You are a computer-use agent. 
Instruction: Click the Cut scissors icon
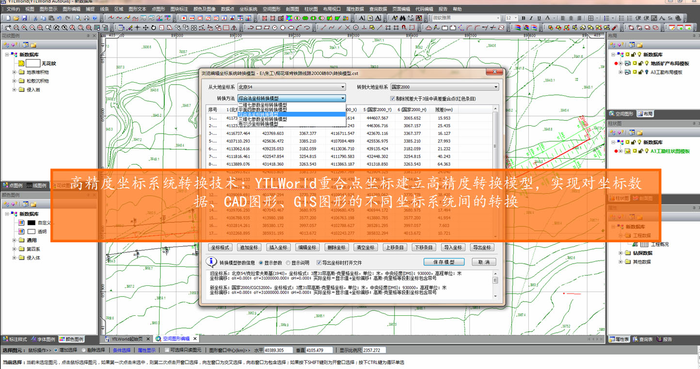coord(35,18)
